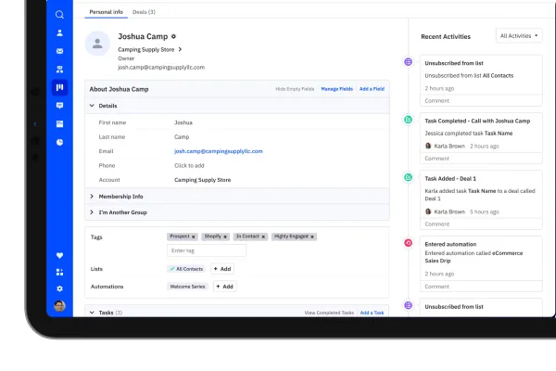Open Reports pie chart icon in sidebar
556x371 pixels.
tap(59, 142)
